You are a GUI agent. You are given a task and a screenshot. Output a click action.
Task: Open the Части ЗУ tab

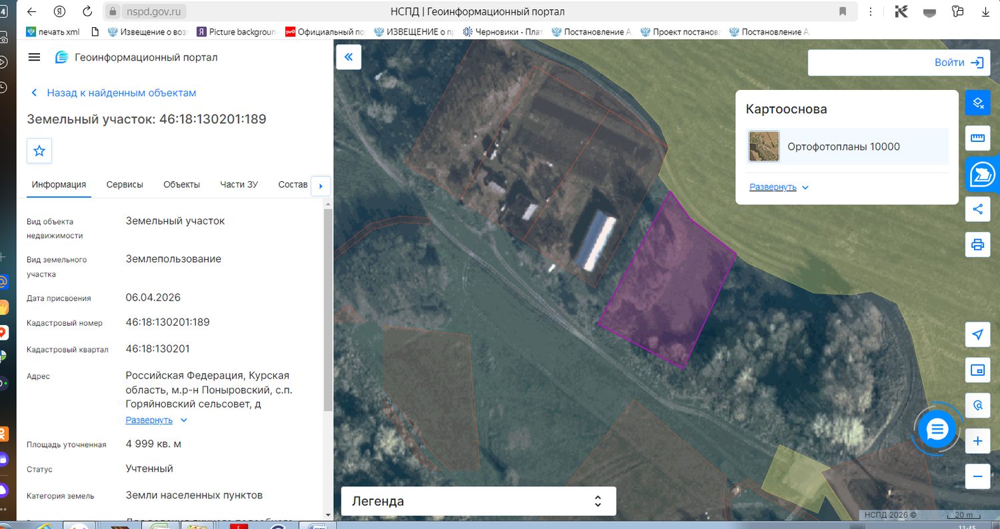point(239,185)
